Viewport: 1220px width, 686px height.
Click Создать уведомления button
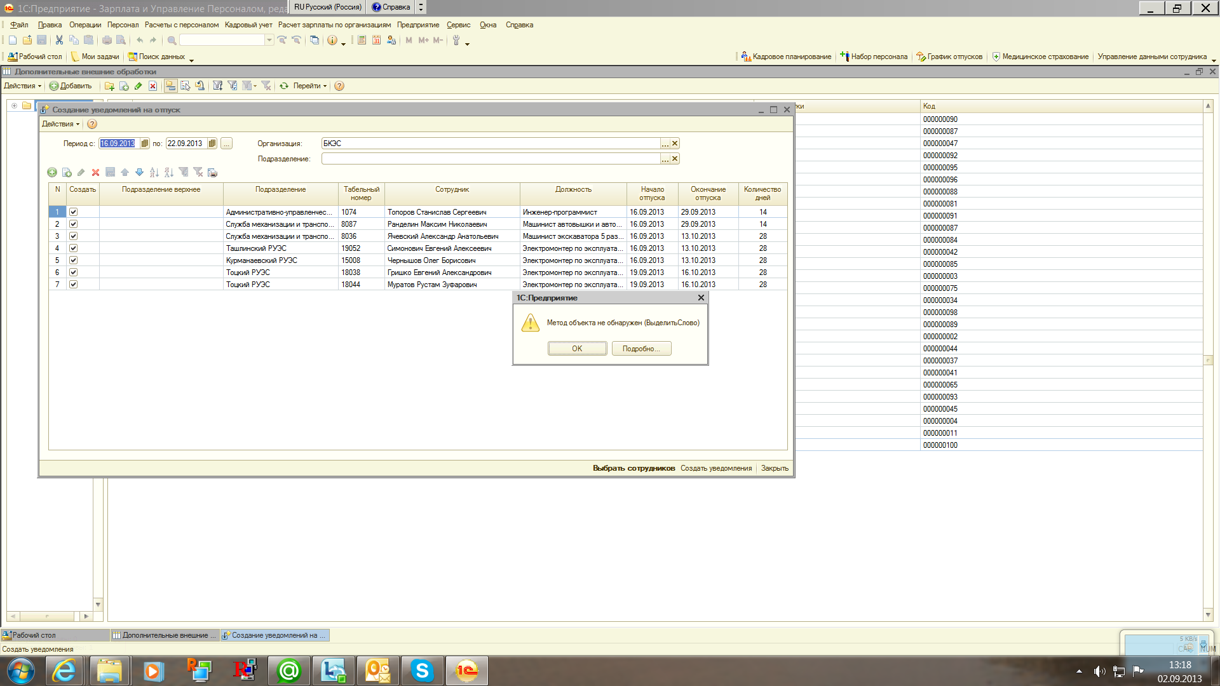pyautogui.click(x=716, y=468)
